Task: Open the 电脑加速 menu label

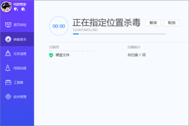Action: 20,68
